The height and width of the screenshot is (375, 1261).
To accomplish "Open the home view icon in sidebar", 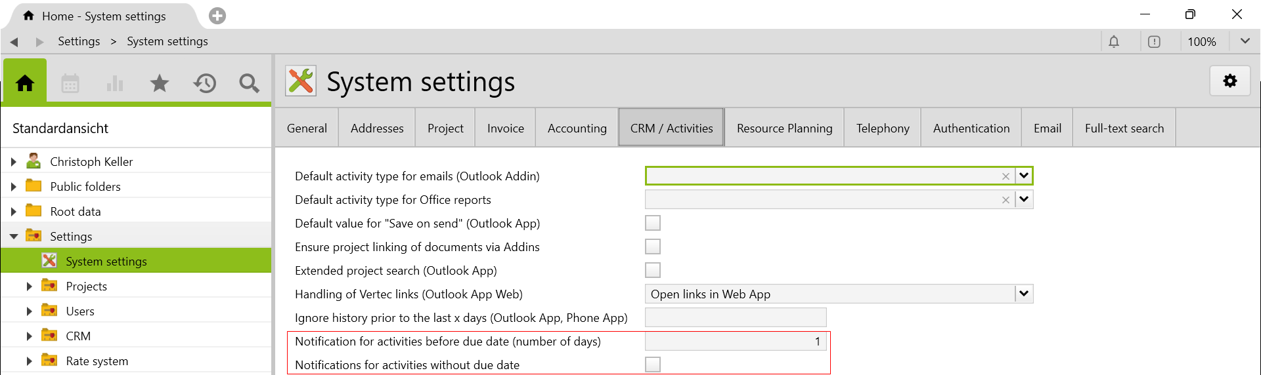I will (x=25, y=83).
